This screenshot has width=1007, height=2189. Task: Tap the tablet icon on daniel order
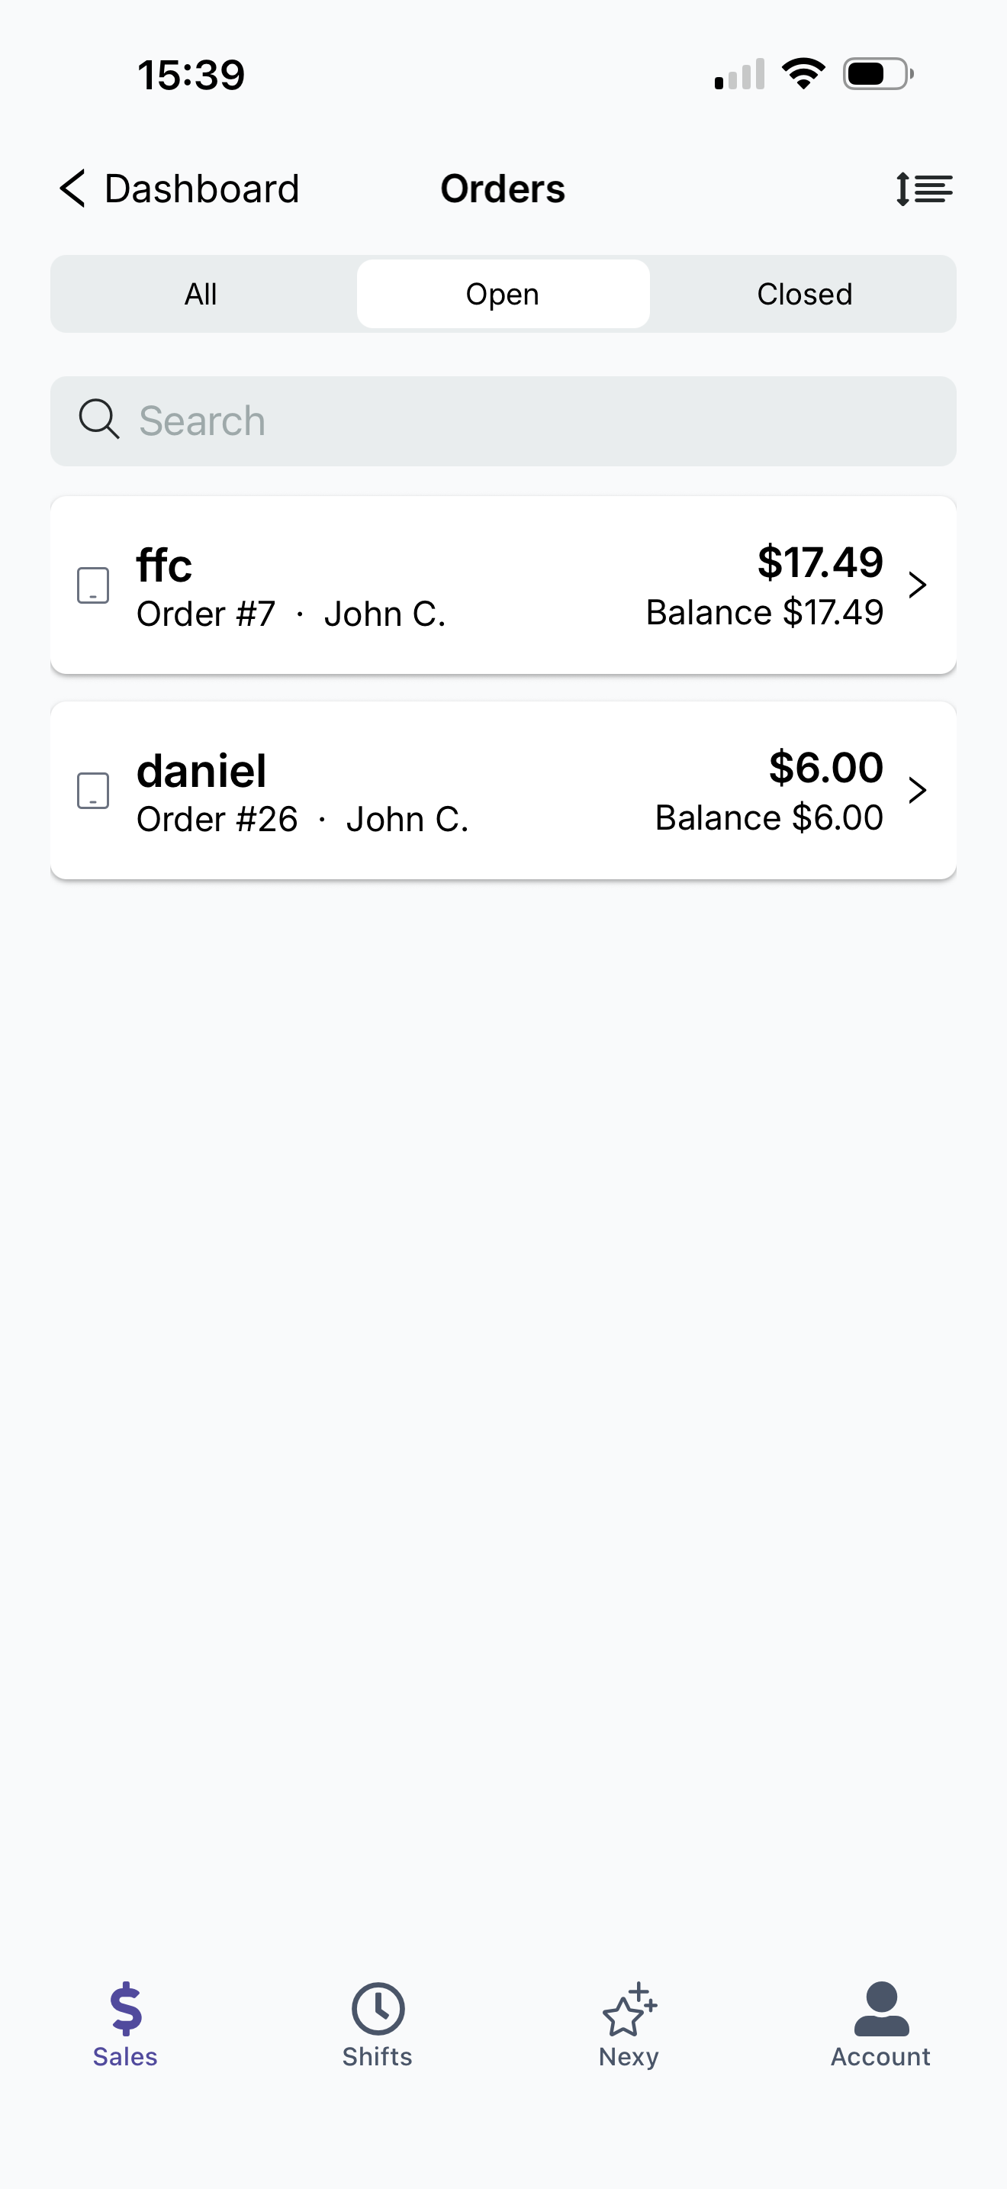point(93,790)
